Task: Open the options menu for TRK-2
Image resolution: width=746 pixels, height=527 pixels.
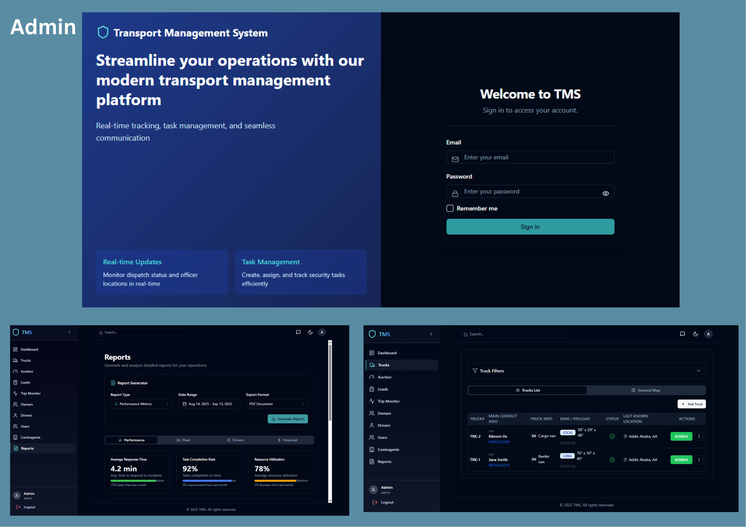Action: coord(699,436)
